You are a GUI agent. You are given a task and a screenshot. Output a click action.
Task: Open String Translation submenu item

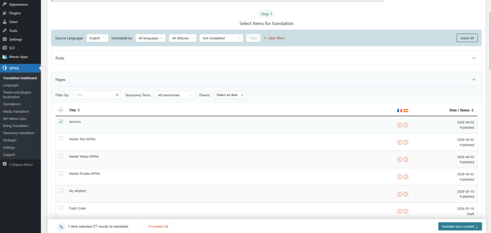click(x=16, y=126)
